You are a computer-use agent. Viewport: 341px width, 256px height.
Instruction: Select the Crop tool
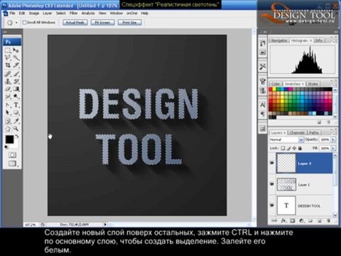coord(8,65)
